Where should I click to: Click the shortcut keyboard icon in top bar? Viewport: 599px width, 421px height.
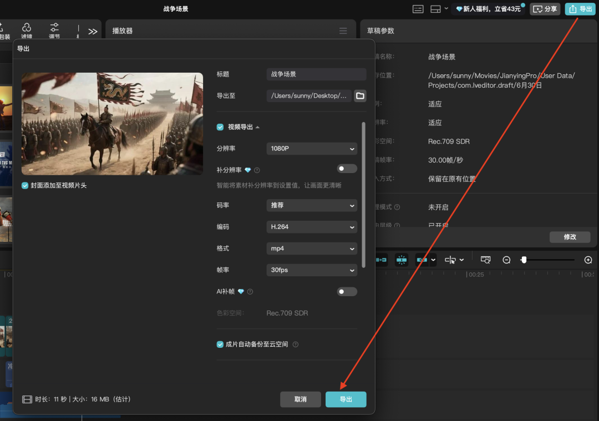tap(418, 9)
